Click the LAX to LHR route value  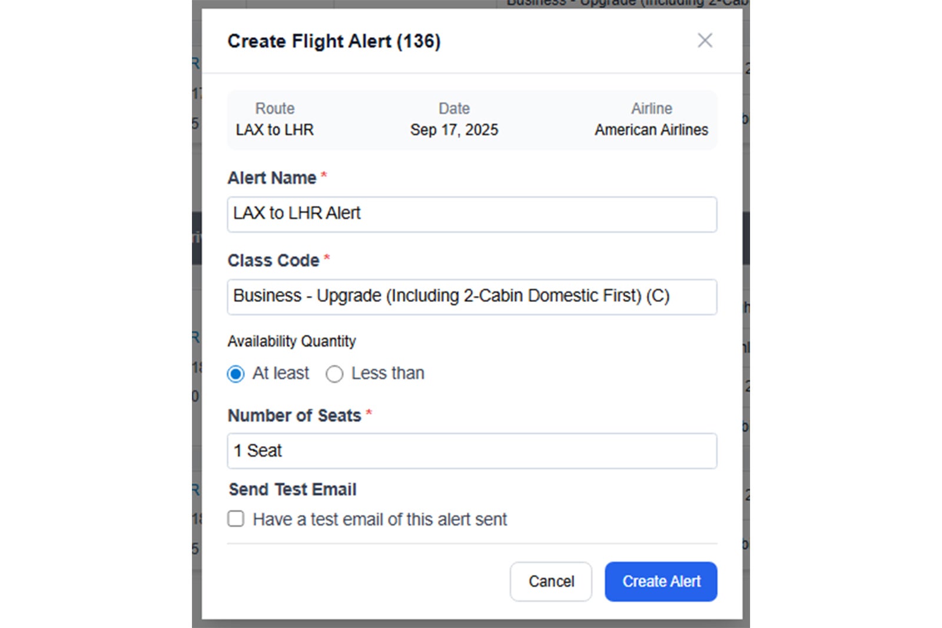tap(275, 130)
